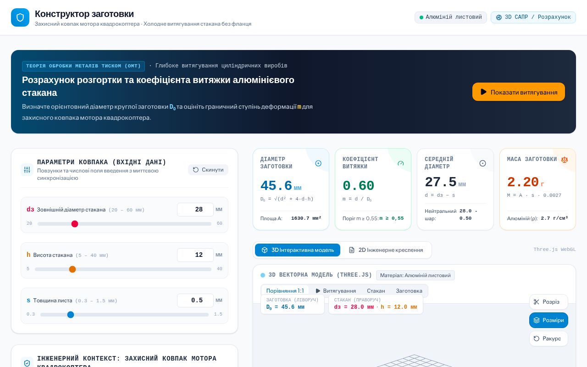Click the blank diameter value 45.6
Image resolution: width=587 pixels, height=367 pixels.
click(x=276, y=186)
